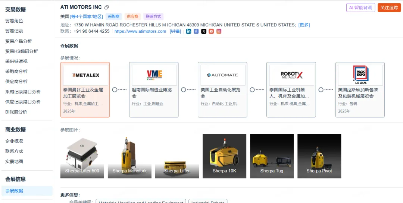
Task: Open 采购记录港口分析 in the sidebar
Action: pyautogui.click(x=23, y=92)
